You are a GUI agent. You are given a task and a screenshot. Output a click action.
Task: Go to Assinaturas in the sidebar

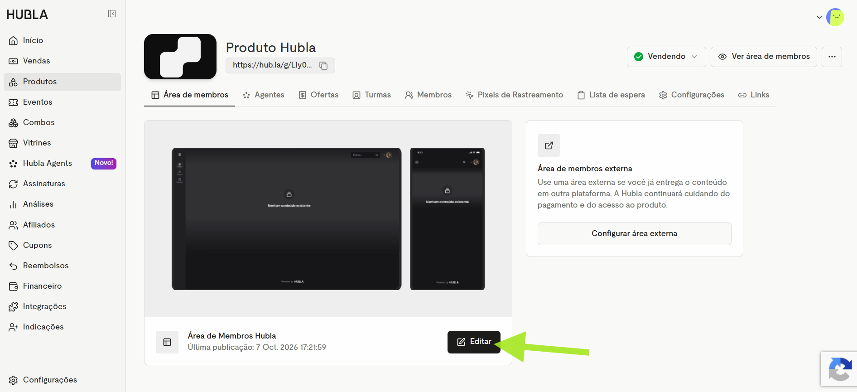(x=62, y=184)
